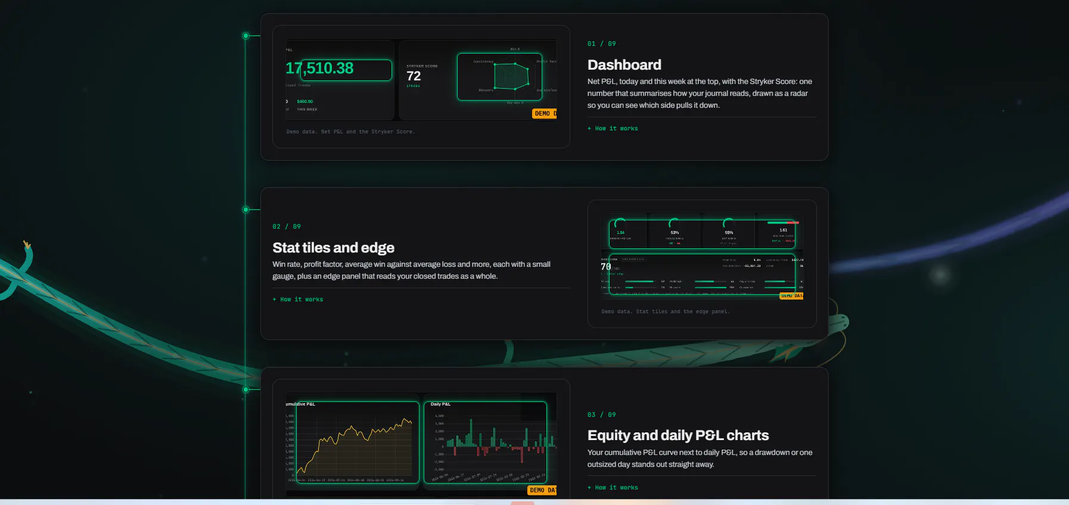Screen dimensions: 1069x505
Task: Click the 17,510.38 net P&L value
Action: pos(320,68)
